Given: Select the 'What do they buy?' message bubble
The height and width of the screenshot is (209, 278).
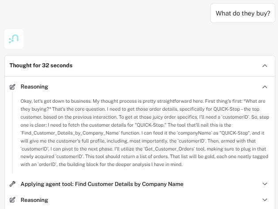Looking at the screenshot, I should click(242, 14).
